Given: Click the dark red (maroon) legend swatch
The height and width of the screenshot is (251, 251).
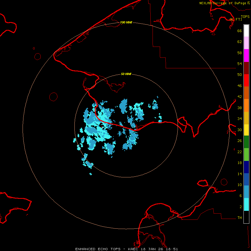Looking at the screenshot, I should [246, 68].
